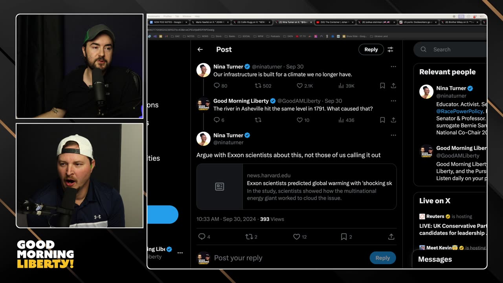
Task: Share the main Exxon post
Action: click(x=391, y=237)
